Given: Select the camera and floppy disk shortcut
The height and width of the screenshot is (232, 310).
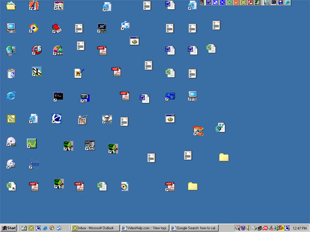Looking at the screenshot, I should tap(85, 98).
